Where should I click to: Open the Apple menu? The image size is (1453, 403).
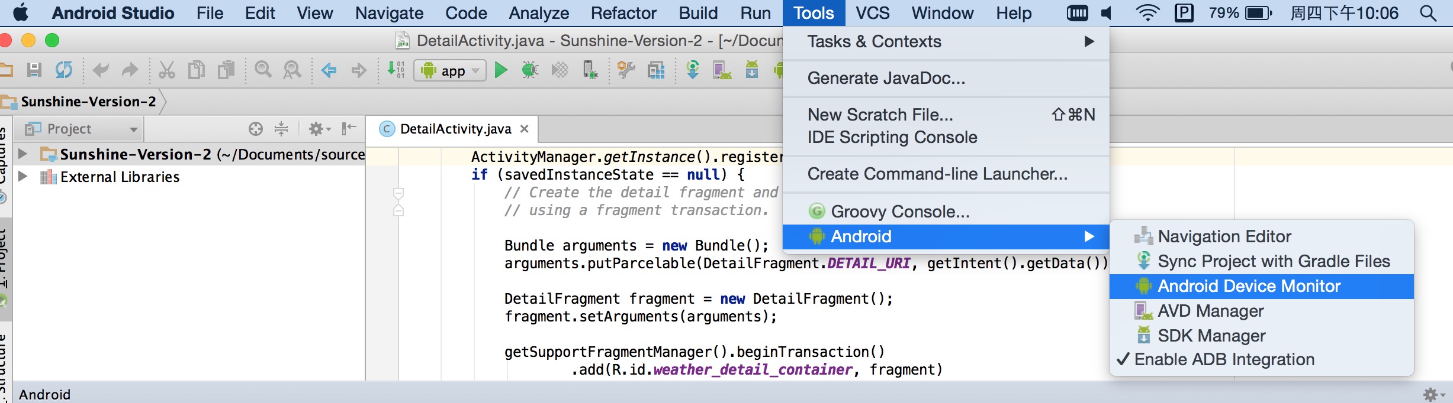pyautogui.click(x=21, y=12)
